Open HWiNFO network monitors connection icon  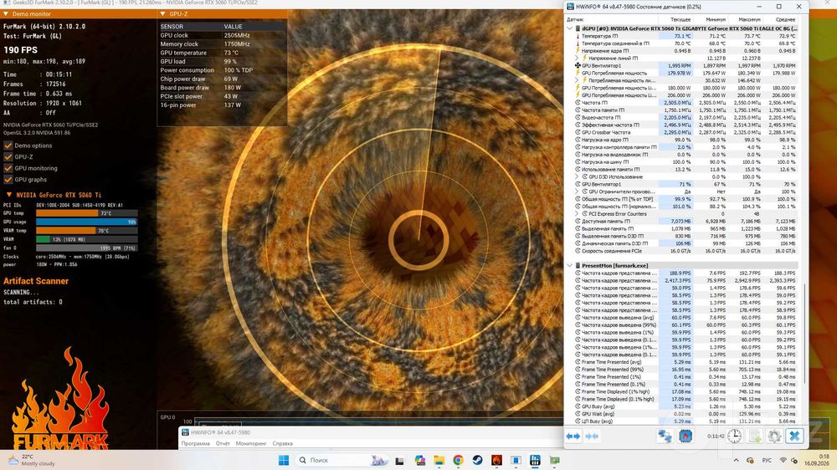(665, 436)
